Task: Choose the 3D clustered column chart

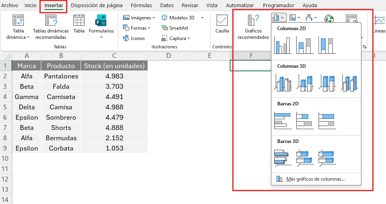Action: [x=282, y=83]
